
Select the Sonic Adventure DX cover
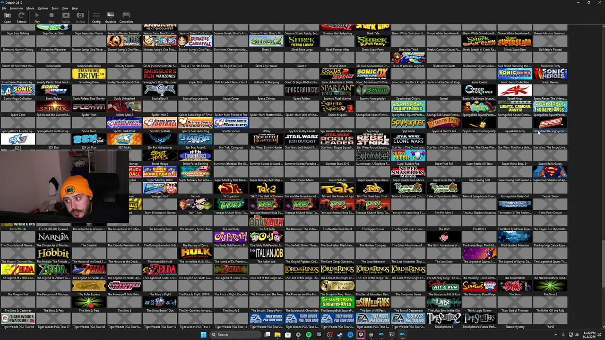[x=372, y=74]
